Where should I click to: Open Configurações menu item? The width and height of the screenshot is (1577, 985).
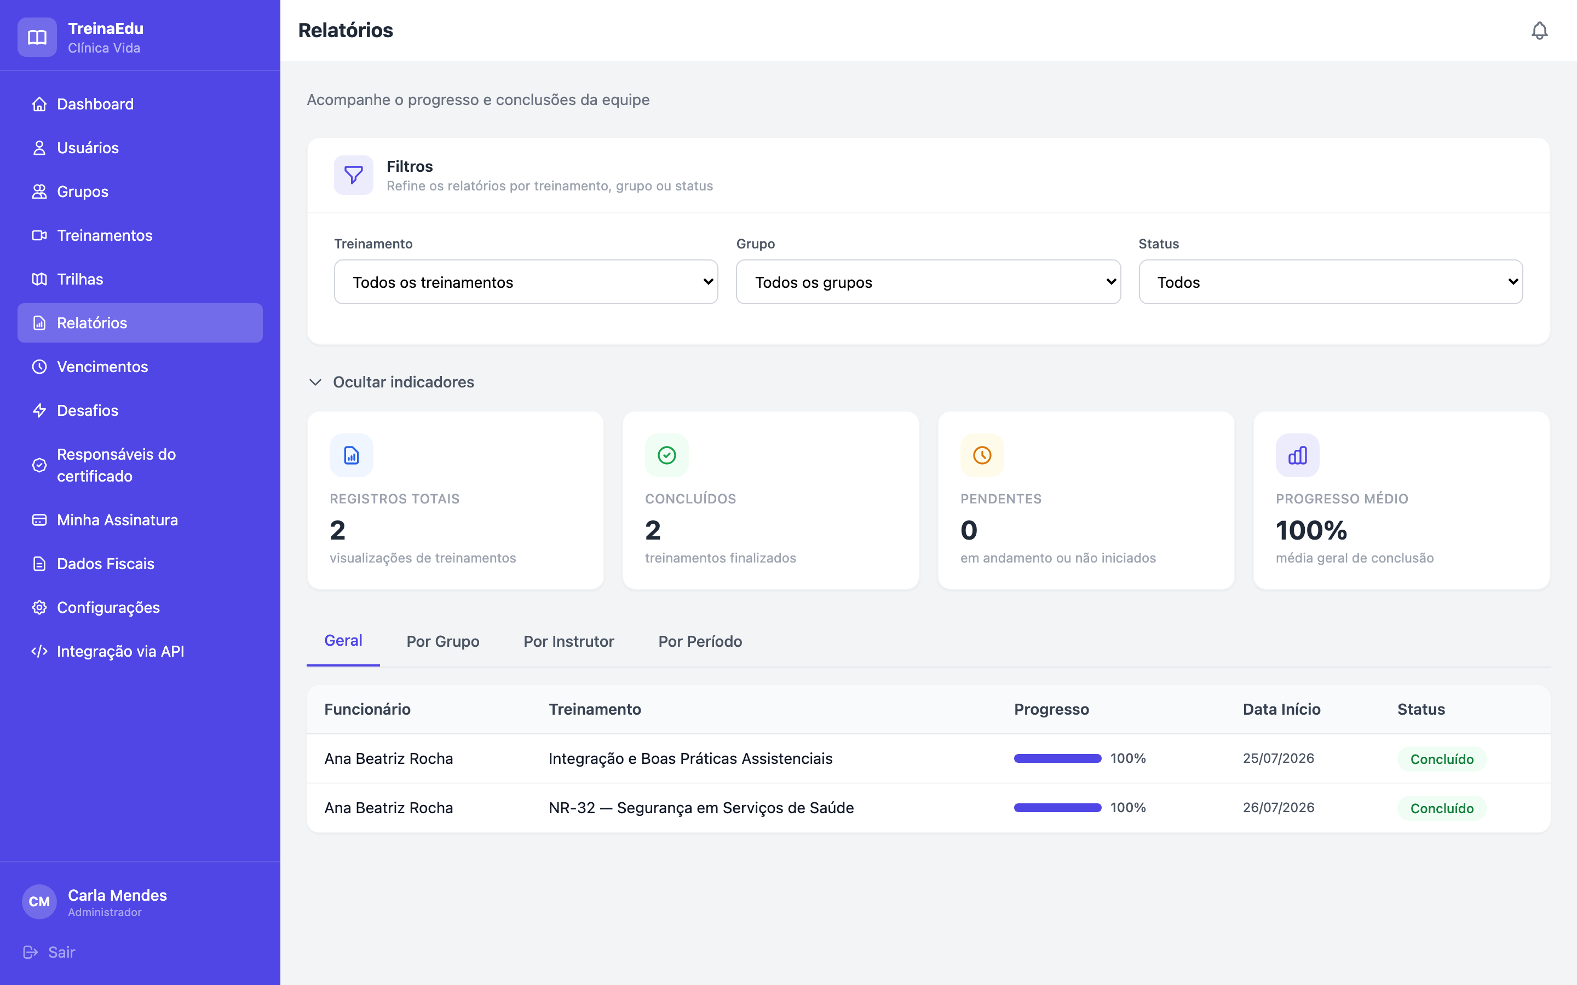click(140, 607)
